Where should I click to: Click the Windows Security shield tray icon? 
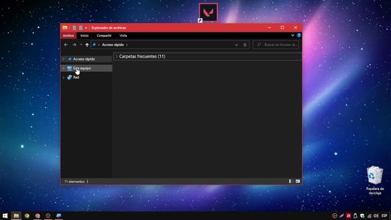tap(362, 216)
